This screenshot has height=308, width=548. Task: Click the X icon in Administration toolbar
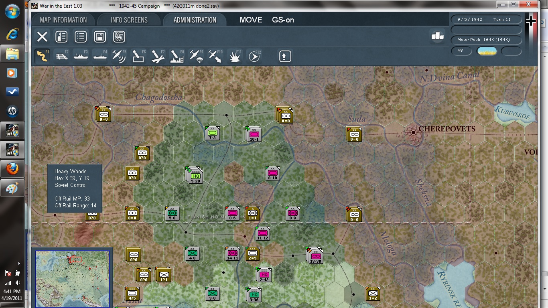(x=42, y=37)
